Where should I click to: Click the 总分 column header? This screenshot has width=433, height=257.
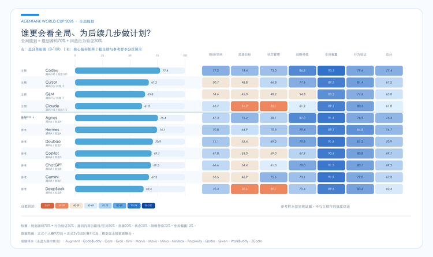(x=389, y=55)
